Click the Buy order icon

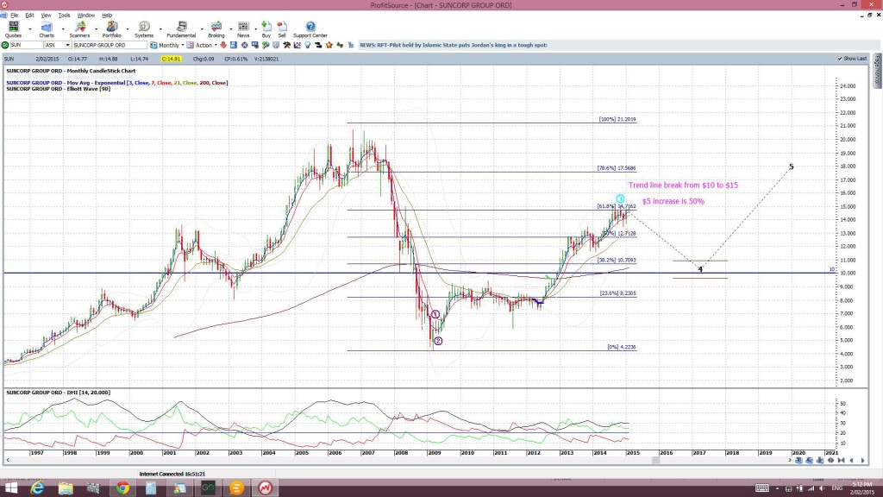click(266, 29)
